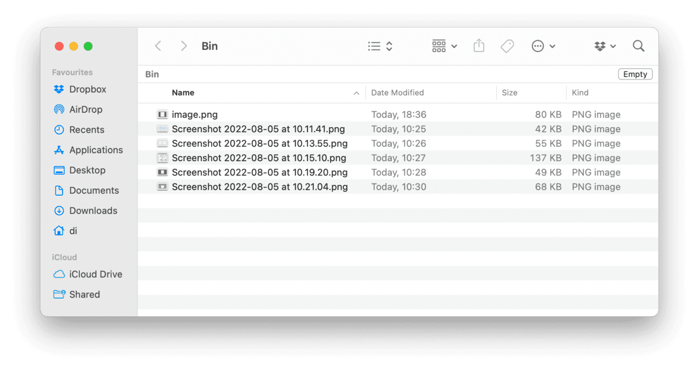Open the Share icon in the toolbar

click(479, 46)
